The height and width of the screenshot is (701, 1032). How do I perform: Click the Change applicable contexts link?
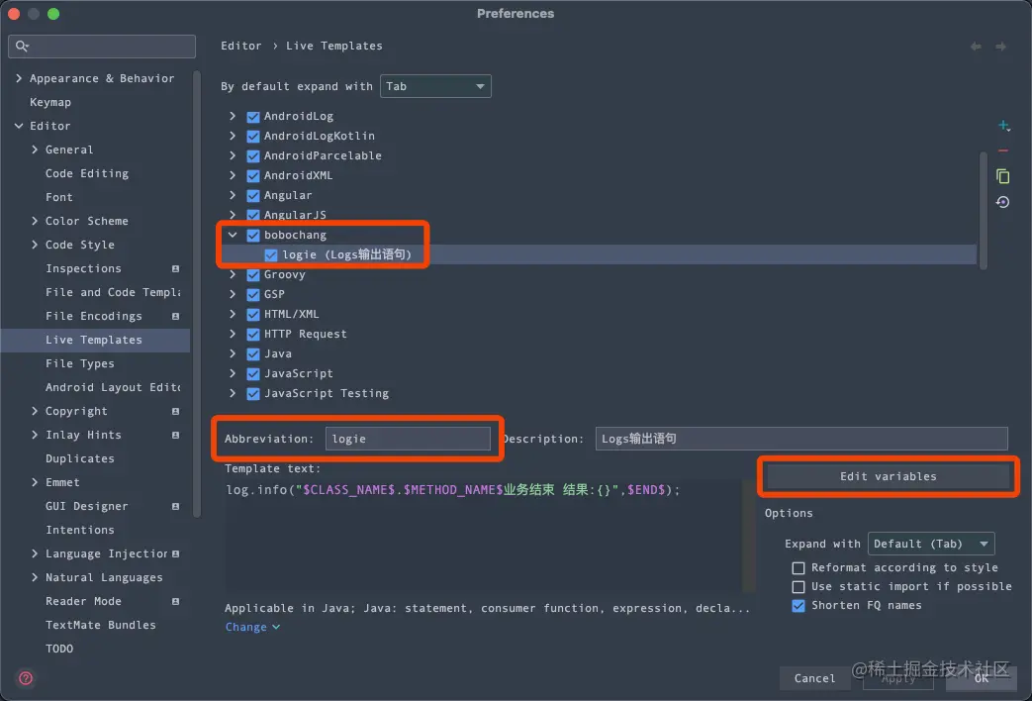[x=252, y=627]
